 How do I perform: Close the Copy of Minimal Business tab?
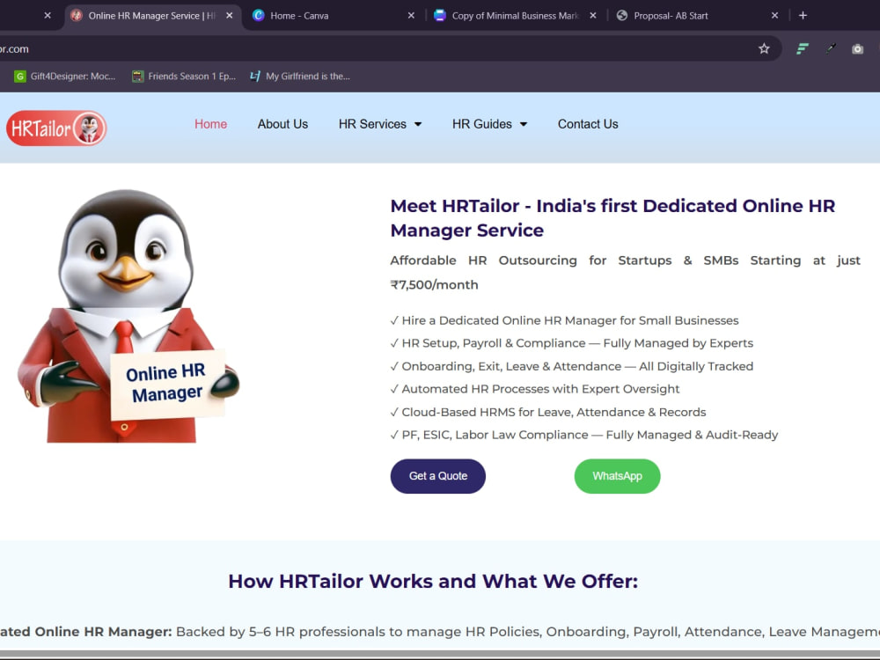(x=592, y=16)
